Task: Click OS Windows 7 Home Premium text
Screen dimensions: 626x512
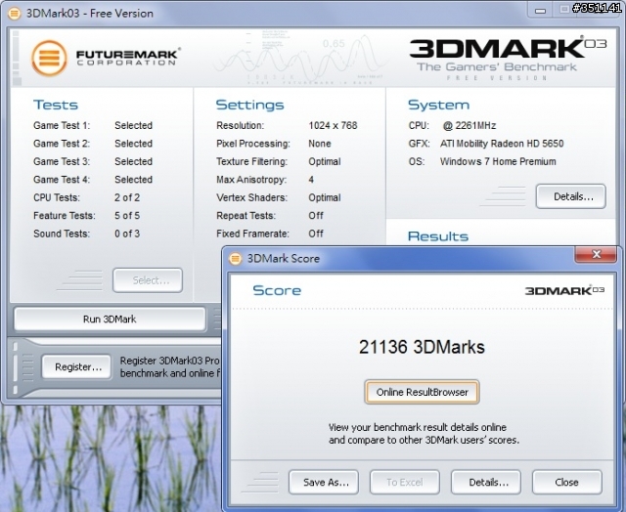Action: point(498,161)
